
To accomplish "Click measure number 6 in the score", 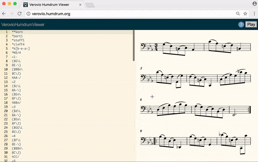I will (x=141, y=100).
